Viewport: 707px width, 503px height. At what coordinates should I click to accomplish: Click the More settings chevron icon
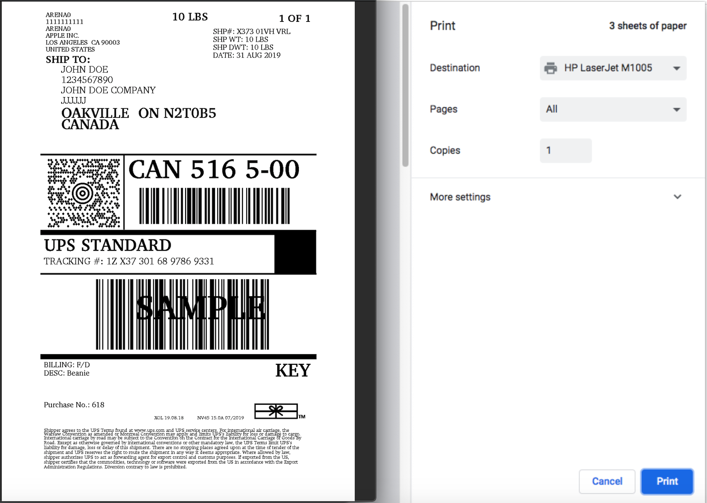click(x=677, y=197)
